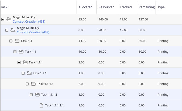Collapse the bold Task 1.1 row with 13.00 allocated

pos(11,41)
